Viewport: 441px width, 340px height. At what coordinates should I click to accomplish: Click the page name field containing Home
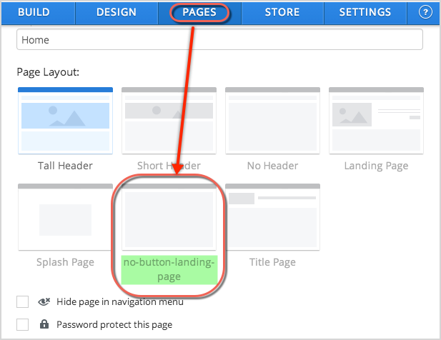[219, 40]
